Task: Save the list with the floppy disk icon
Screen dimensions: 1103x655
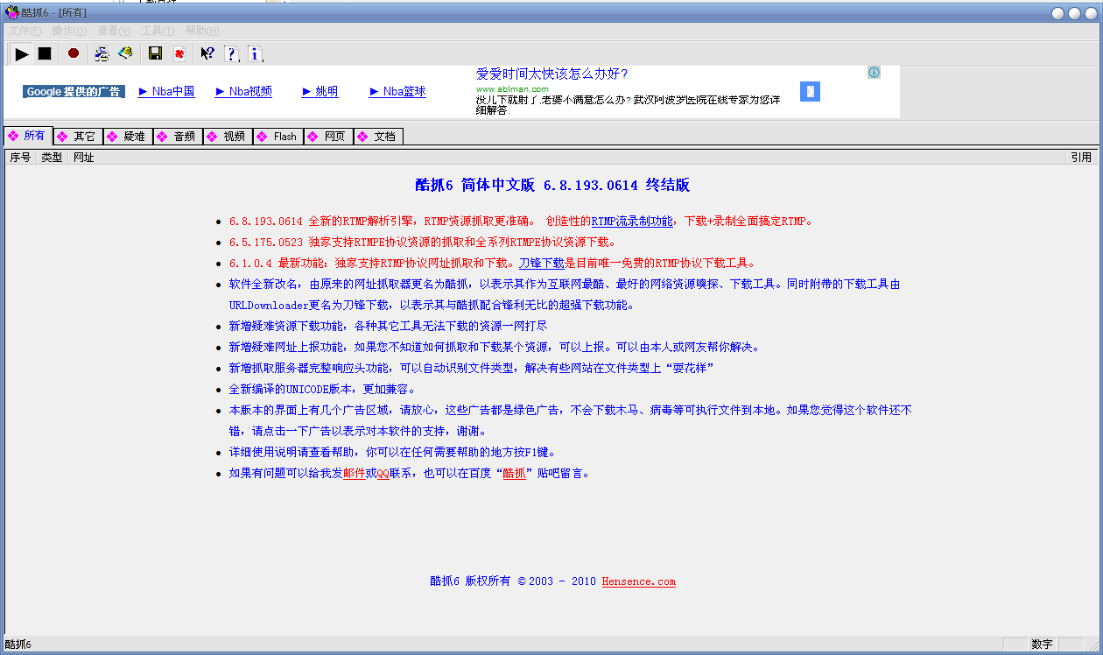Action: tap(155, 54)
